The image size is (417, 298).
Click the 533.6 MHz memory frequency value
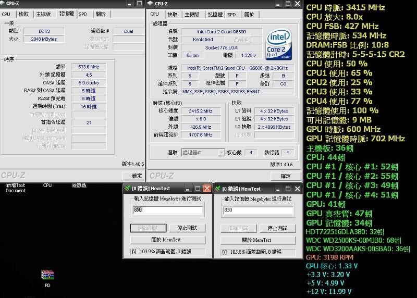tap(89, 67)
